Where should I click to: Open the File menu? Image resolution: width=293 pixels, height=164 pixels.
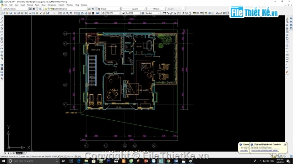tap(6, 5)
